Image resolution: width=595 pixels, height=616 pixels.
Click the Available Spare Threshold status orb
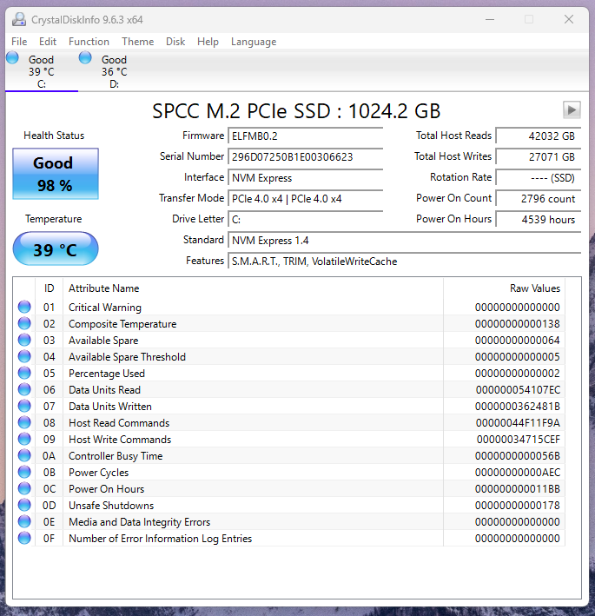pos(24,356)
